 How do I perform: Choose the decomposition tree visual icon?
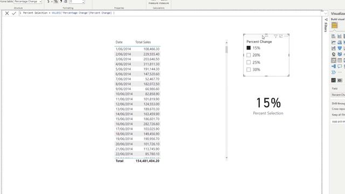point(334,66)
